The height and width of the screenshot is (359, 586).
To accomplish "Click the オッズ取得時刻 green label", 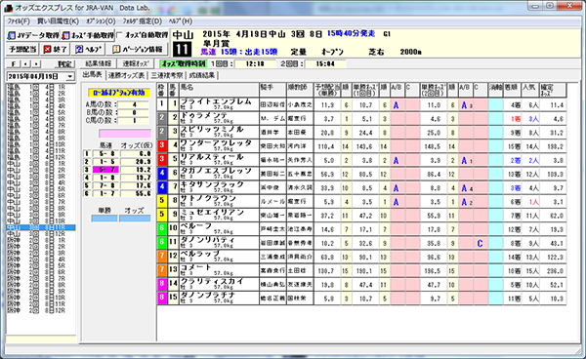I will 184,63.
